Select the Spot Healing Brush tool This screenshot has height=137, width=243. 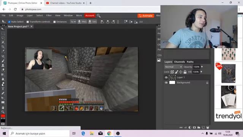click(3, 56)
